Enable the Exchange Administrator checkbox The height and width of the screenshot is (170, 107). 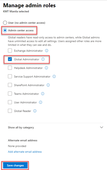click(10, 51)
